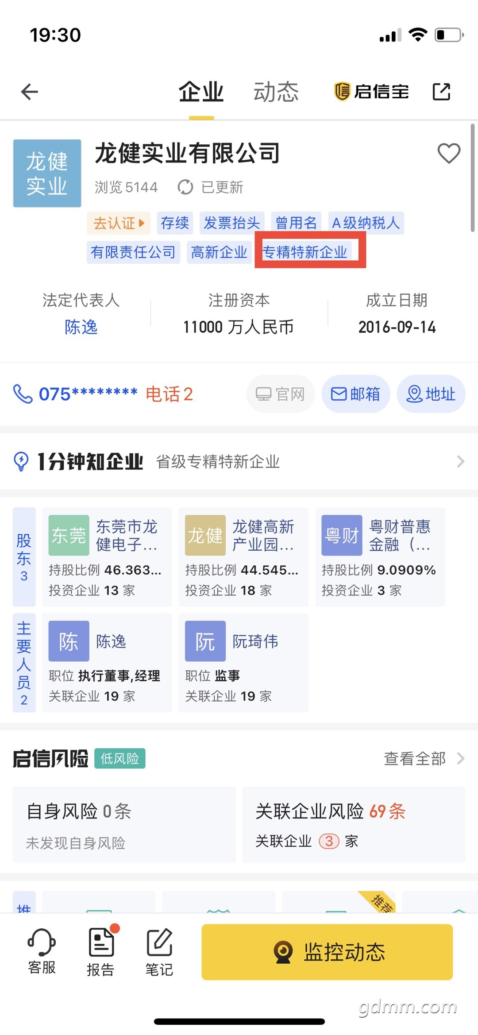Tap the 官网 button
This screenshot has height=1035, width=478.
click(281, 394)
